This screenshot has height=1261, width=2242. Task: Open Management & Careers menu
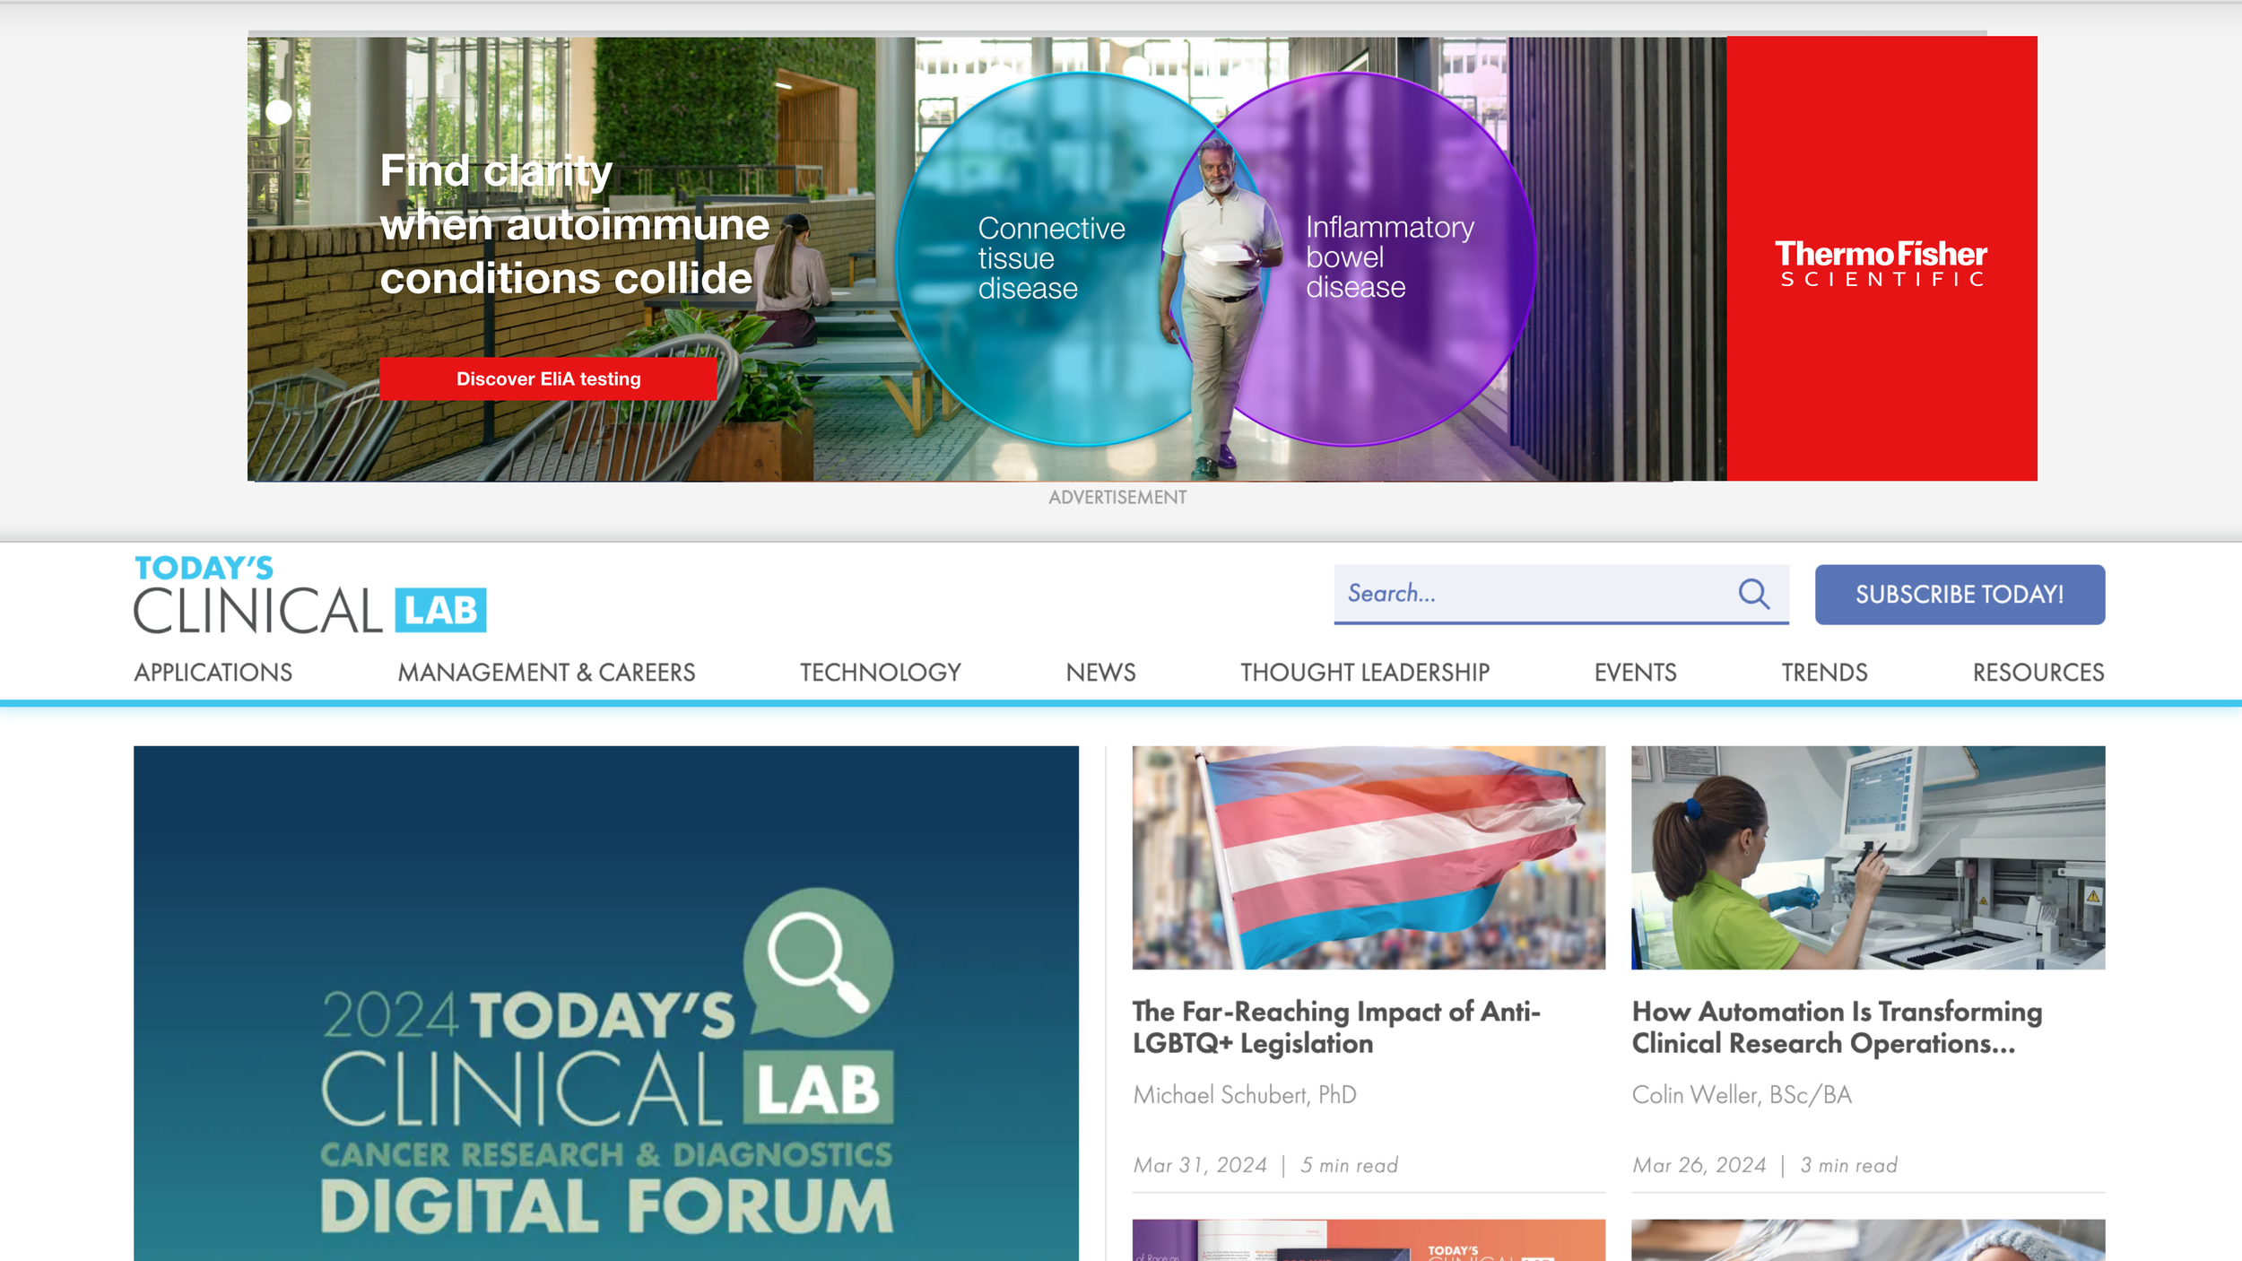click(546, 673)
